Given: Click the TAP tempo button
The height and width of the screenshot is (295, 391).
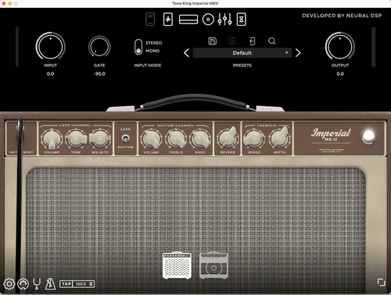Looking at the screenshot, I should tap(66, 284).
